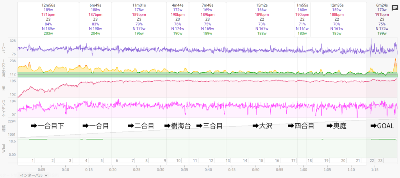Viewport: 400px width, 178px height.
Task: Select interval 19 in the interval bar
Action: click(x=326, y=161)
